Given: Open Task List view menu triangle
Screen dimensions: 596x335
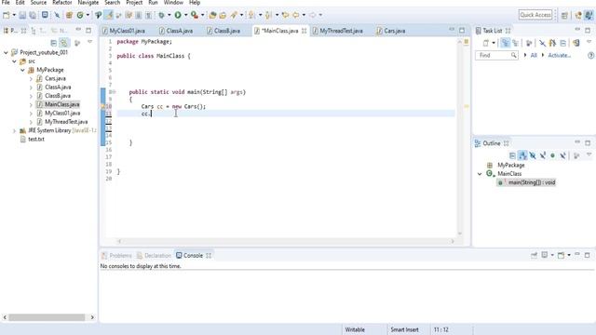Looking at the screenshot, I should [589, 42].
